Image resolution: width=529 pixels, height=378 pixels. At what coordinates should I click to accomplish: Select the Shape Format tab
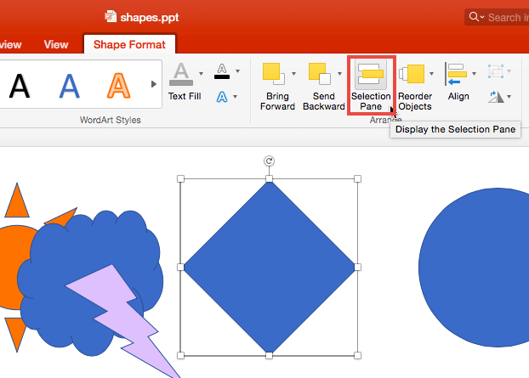(129, 45)
